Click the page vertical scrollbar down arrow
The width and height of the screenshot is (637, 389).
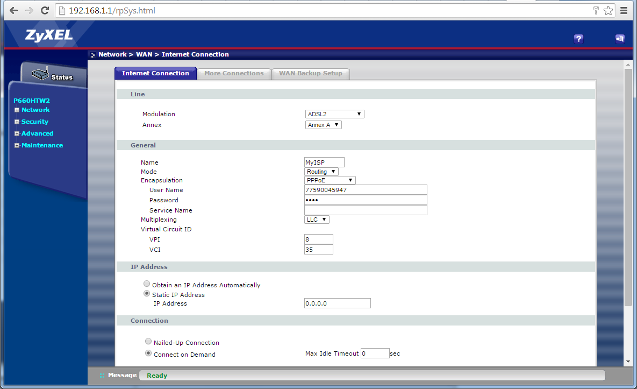tap(628, 362)
